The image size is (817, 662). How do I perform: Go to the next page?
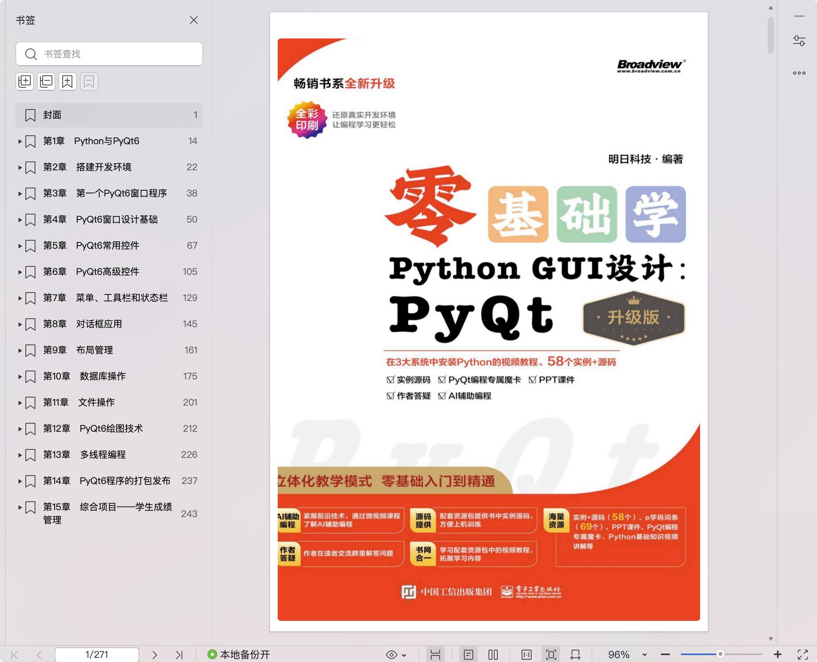[x=154, y=655]
